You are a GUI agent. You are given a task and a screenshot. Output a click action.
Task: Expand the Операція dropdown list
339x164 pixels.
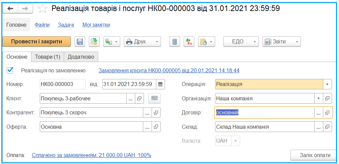click(327, 84)
